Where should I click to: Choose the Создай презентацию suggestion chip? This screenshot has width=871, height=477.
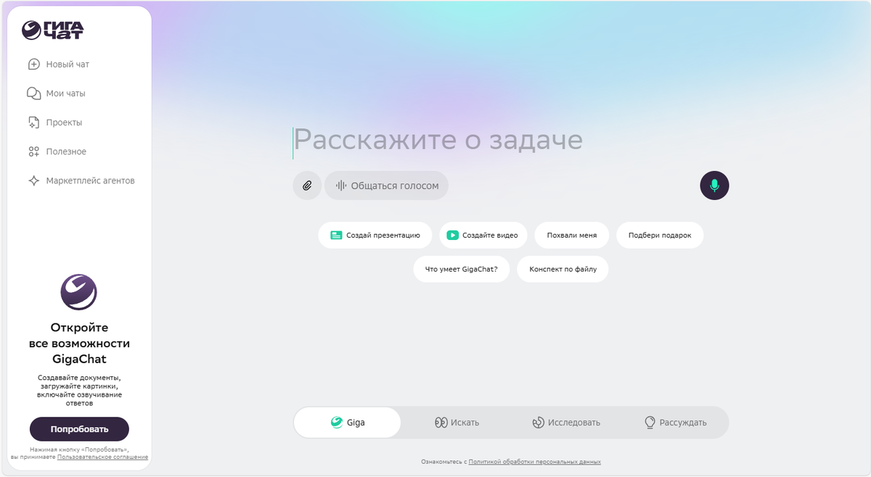pyautogui.click(x=375, y=235)
